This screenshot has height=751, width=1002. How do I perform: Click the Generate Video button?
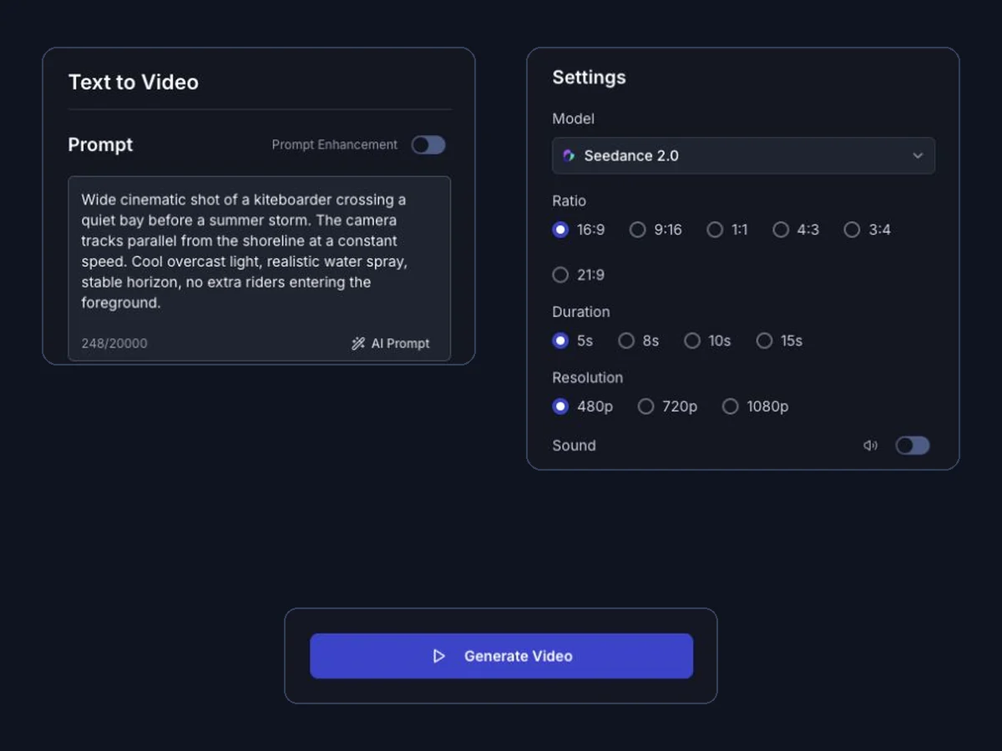point(501,656)
